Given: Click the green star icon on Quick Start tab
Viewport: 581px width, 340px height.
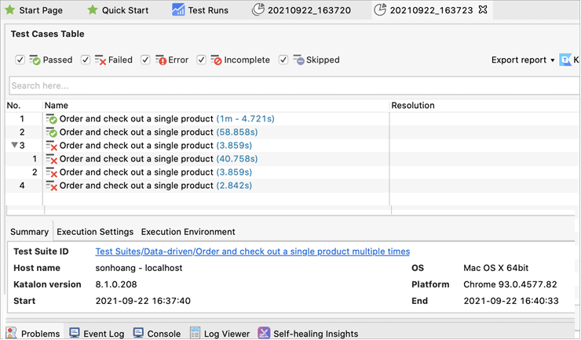Looking at the screenshot, I should (x=93, y=10).
